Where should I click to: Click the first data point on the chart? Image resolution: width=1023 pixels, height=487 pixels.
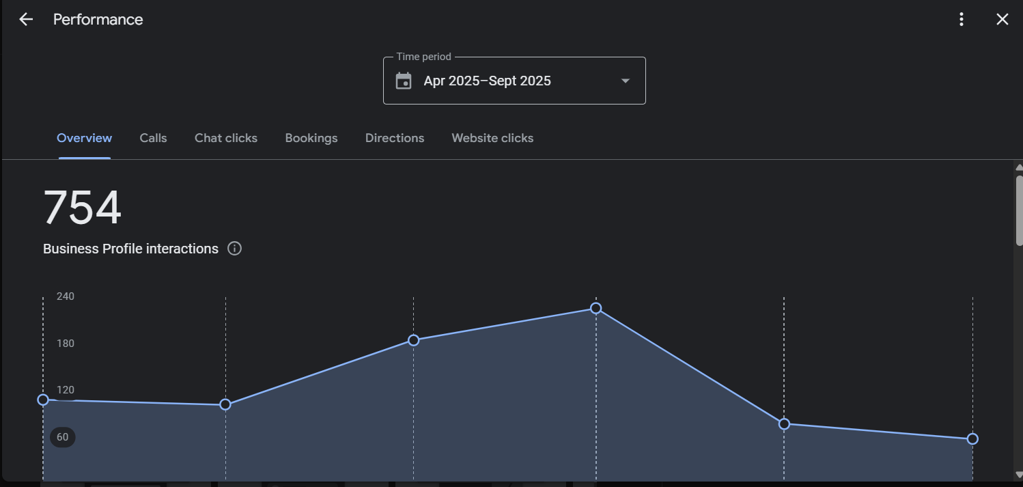[43, 400]
